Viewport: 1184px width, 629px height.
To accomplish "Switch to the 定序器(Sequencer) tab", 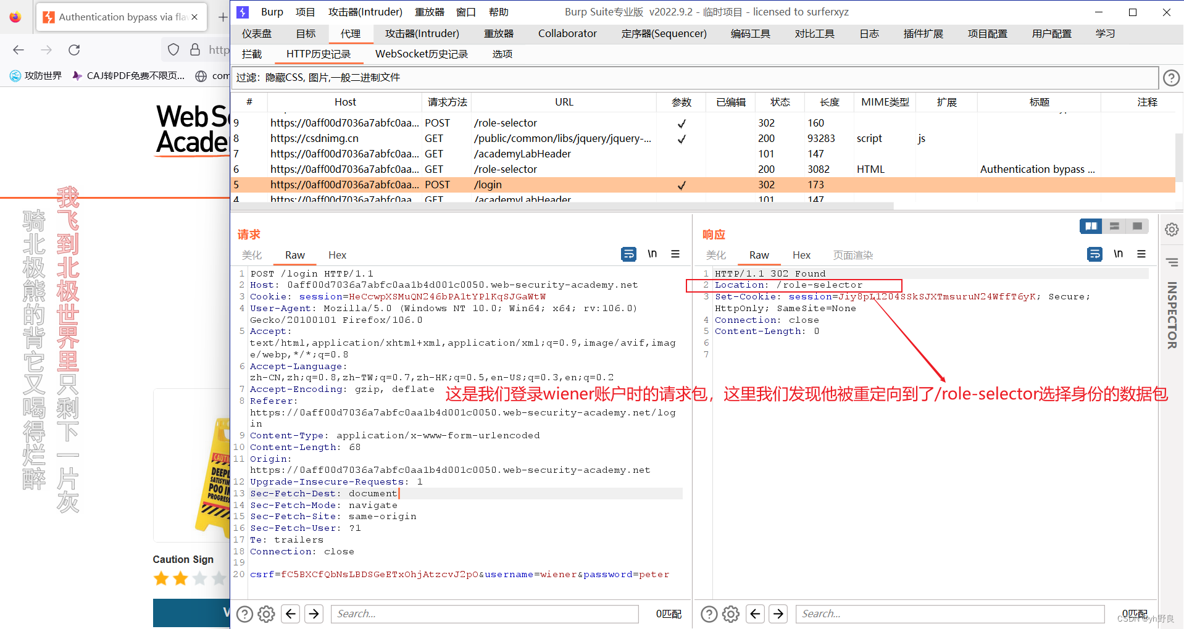I will (664, 33).
